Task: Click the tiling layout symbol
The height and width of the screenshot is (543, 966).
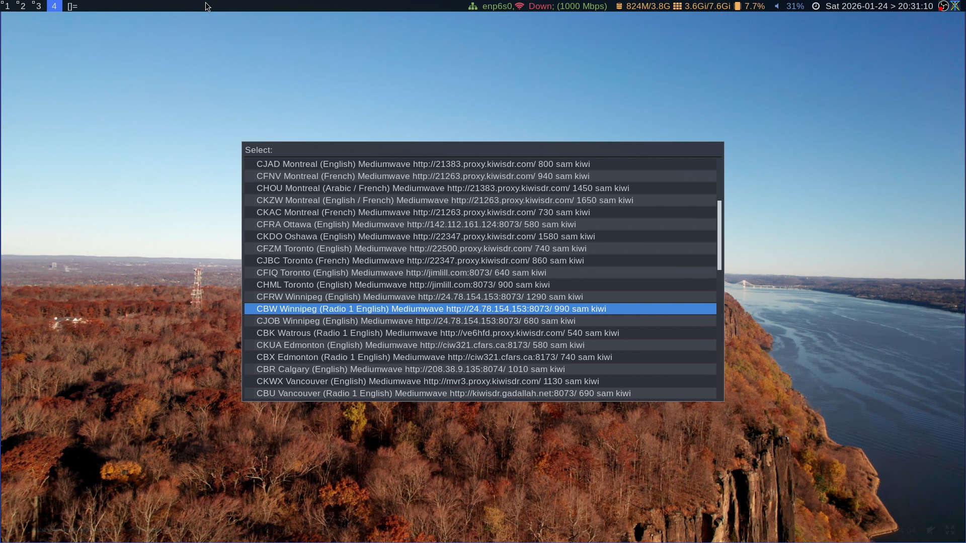Action: (72, 6)
